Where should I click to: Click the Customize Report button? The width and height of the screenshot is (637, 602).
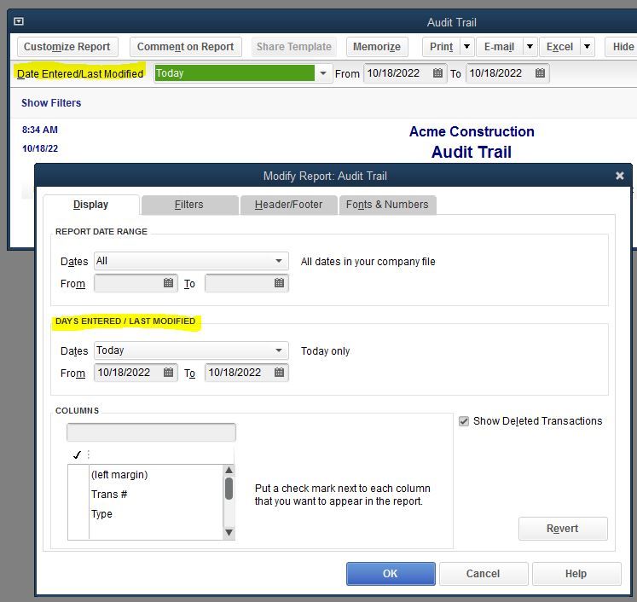pyautogui.click(x=67, y=47)
